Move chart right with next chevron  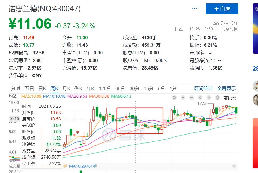[x=209, y=98]
